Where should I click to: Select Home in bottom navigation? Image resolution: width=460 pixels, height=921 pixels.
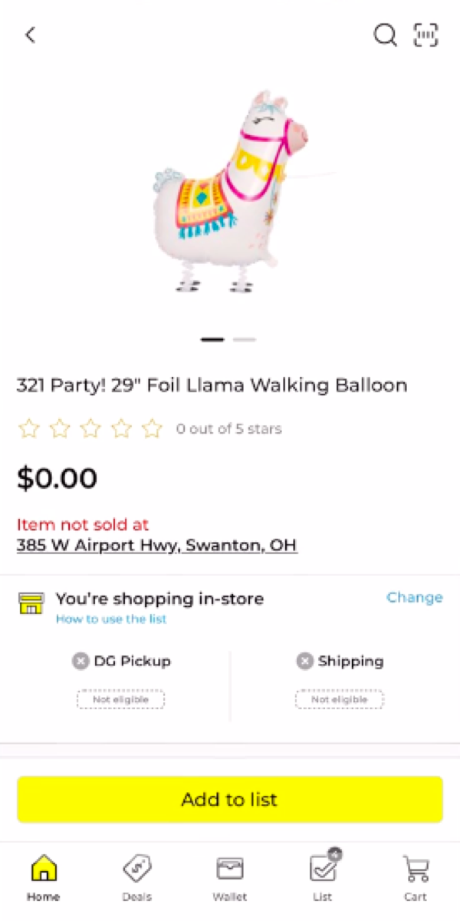click(x=43, y=875)
